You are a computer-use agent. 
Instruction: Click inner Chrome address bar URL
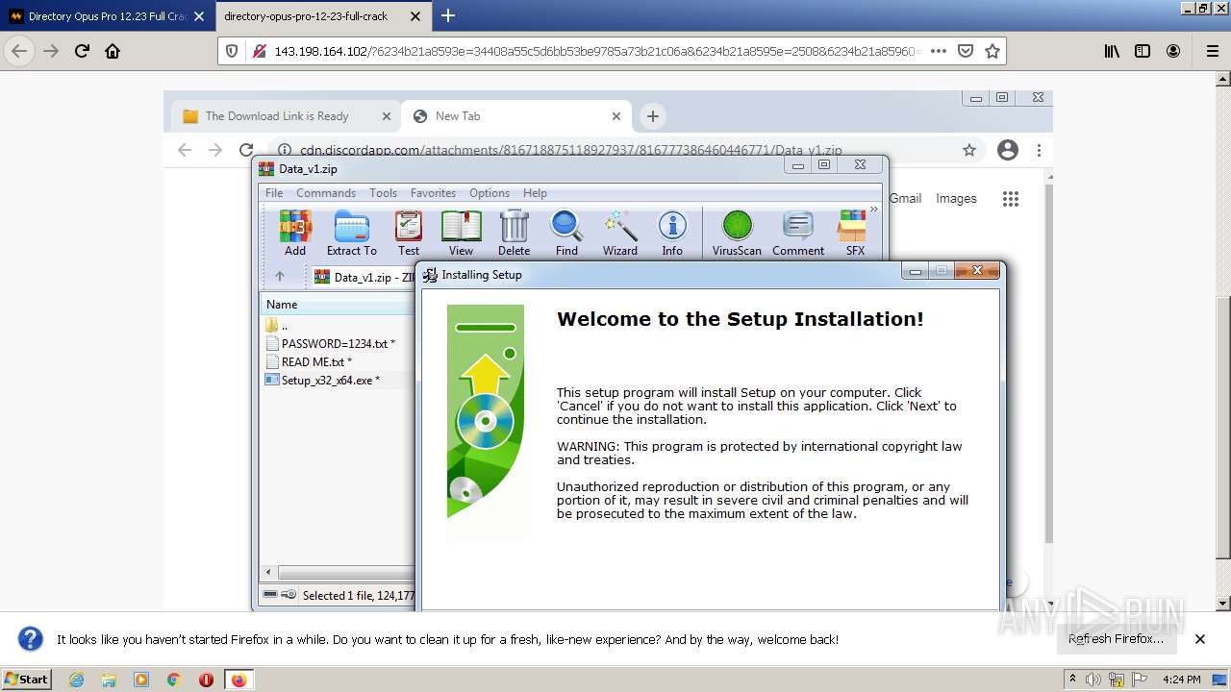click(571, 150)
